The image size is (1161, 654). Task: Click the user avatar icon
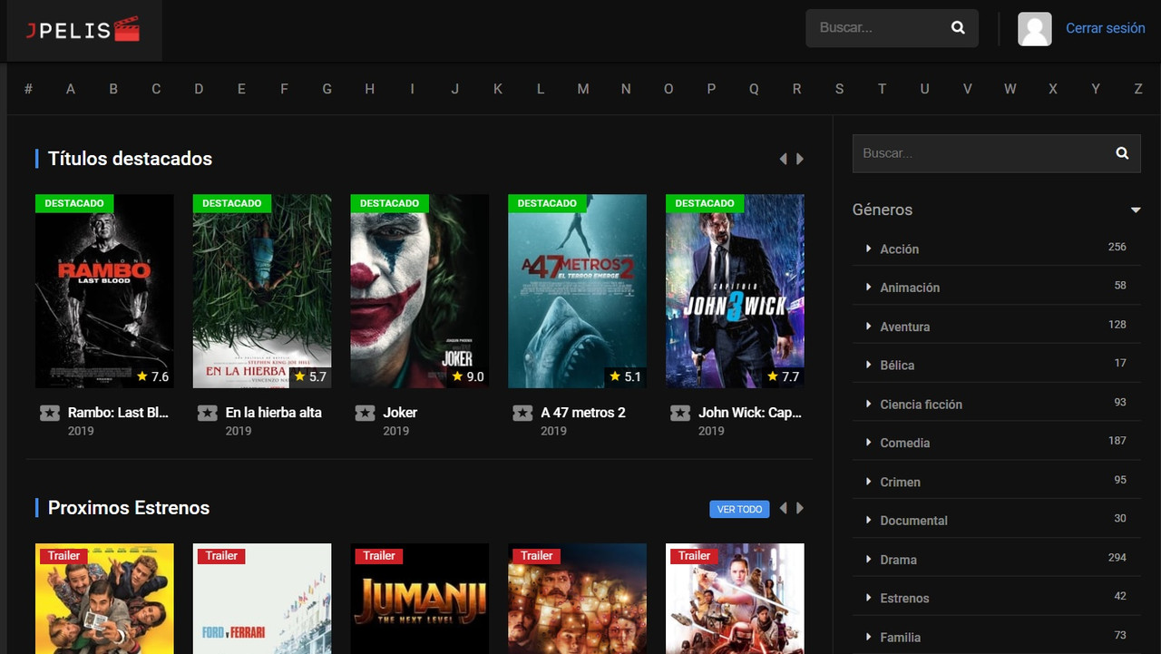tap(1035, 29)
